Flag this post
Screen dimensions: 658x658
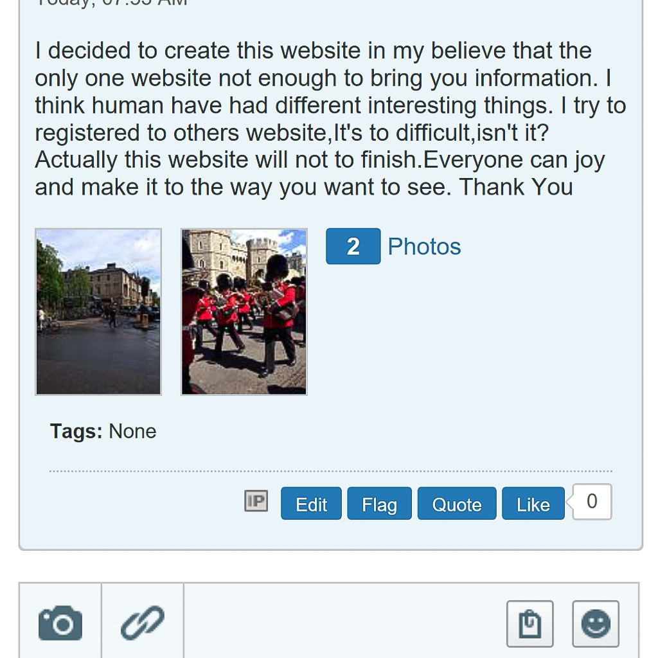379,504
